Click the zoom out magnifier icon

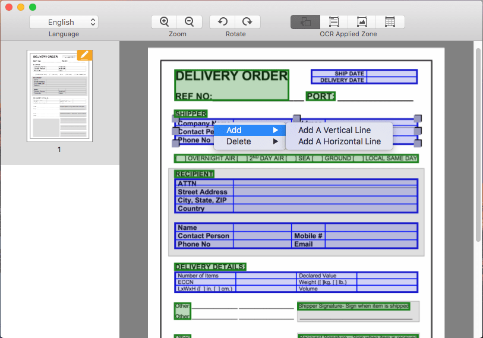(189, 22)
